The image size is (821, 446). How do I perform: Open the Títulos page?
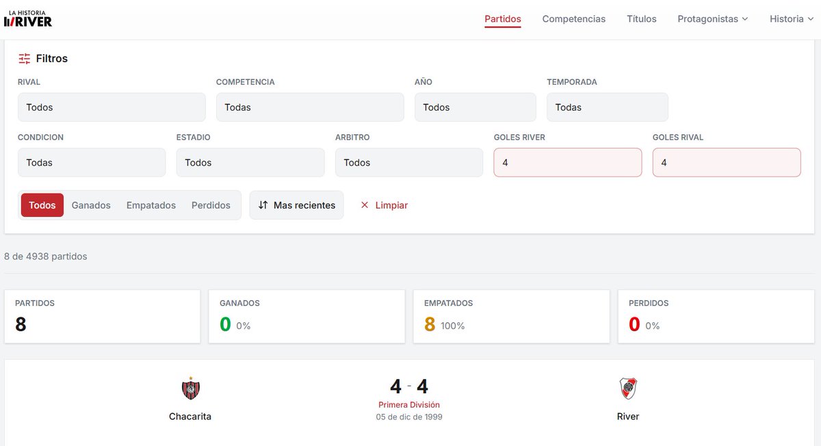[x=642, y=19]
